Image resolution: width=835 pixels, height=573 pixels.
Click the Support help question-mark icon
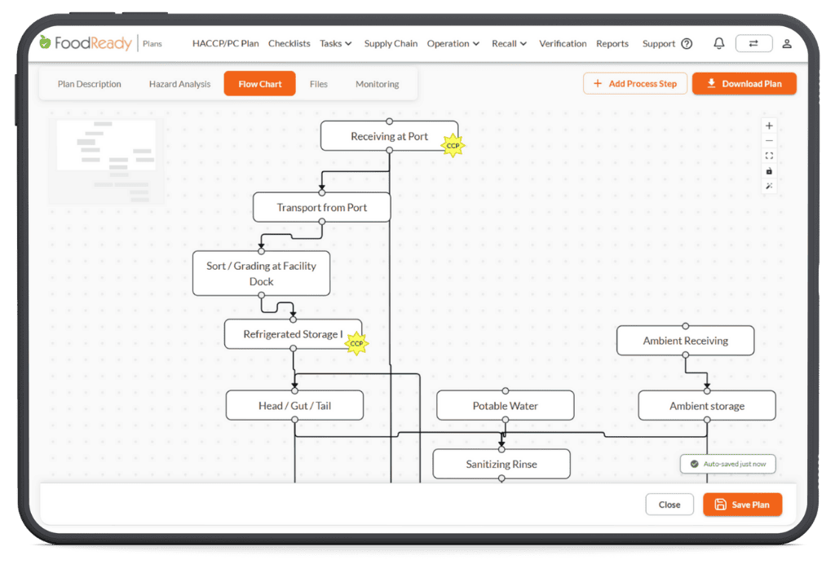coord(687,44)
